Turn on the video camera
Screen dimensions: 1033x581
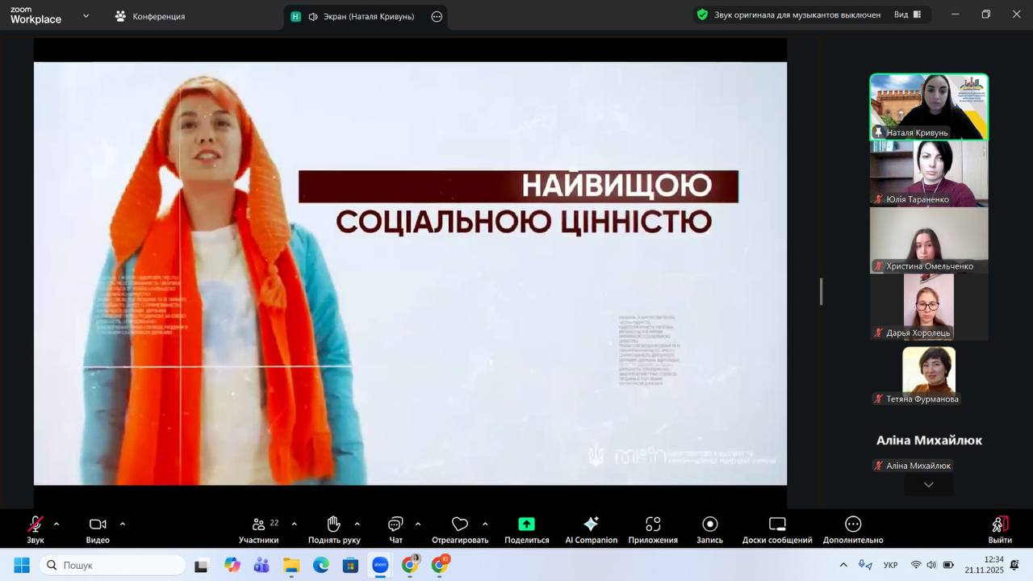point(98,529)
